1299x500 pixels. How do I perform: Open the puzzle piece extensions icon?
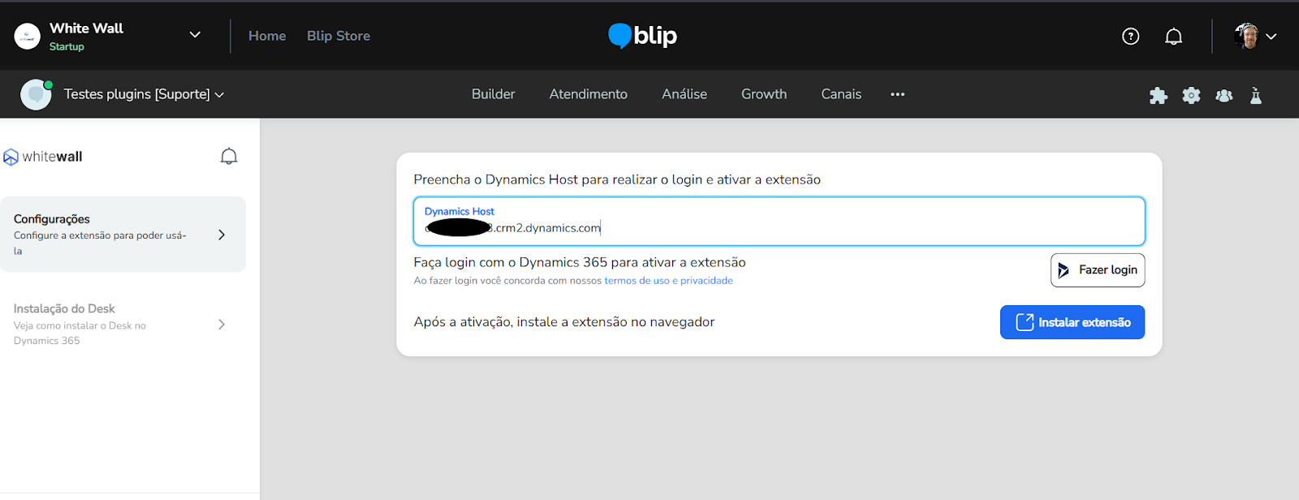(x=1158, y=96)
